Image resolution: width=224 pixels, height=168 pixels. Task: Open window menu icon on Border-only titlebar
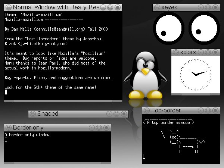9,128
